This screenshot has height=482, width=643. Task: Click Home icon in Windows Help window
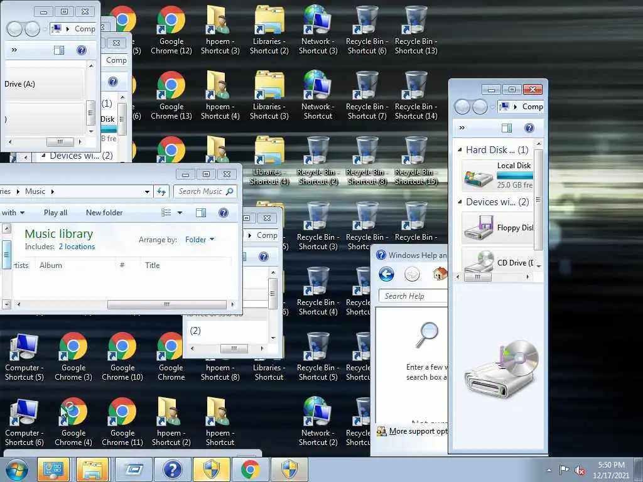click(x=440, y=274)
